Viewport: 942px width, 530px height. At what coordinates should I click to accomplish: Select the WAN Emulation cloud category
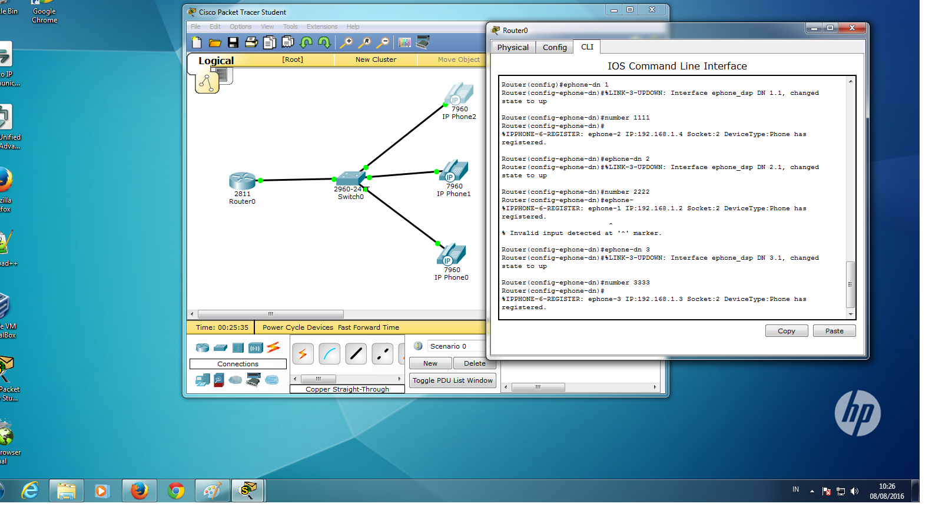[x=235, y=380]
